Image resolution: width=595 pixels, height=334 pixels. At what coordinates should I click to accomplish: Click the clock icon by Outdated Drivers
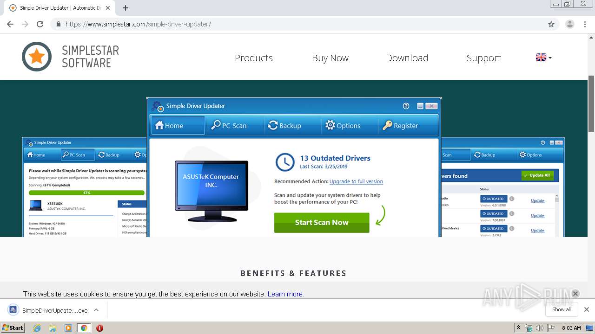coord(285,162)
